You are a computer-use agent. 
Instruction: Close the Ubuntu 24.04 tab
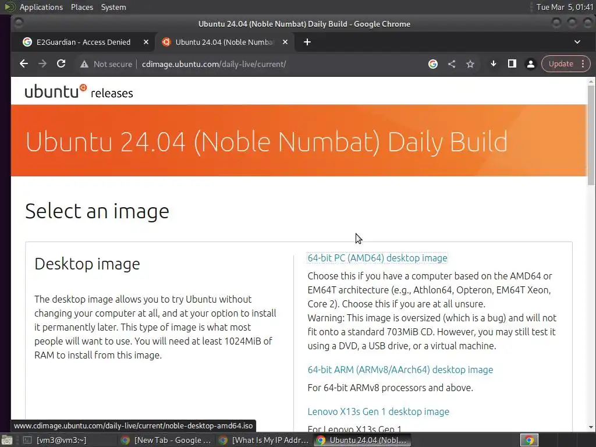coord(285,42)
